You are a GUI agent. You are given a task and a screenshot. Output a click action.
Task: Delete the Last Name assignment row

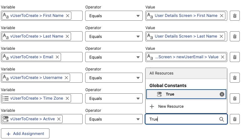[235, 36]
